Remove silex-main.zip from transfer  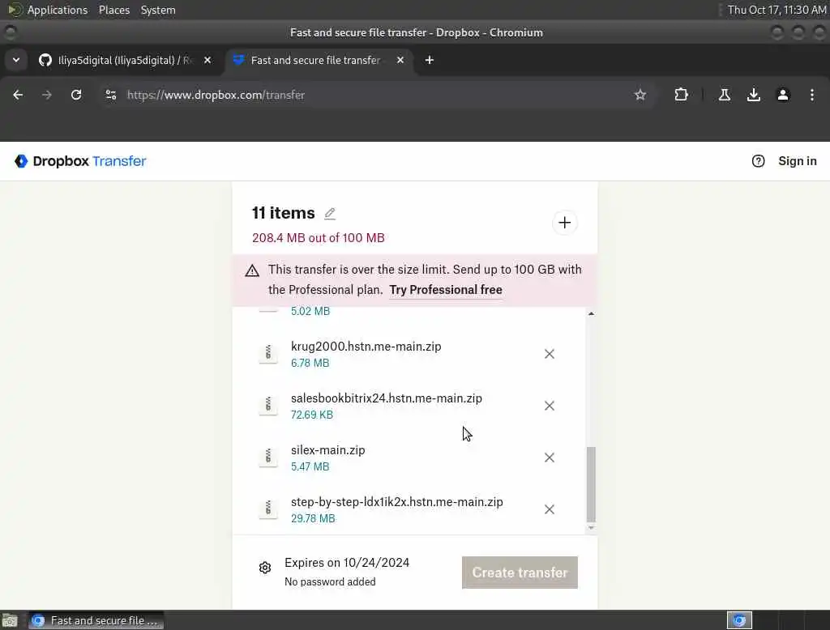(550, 458)
